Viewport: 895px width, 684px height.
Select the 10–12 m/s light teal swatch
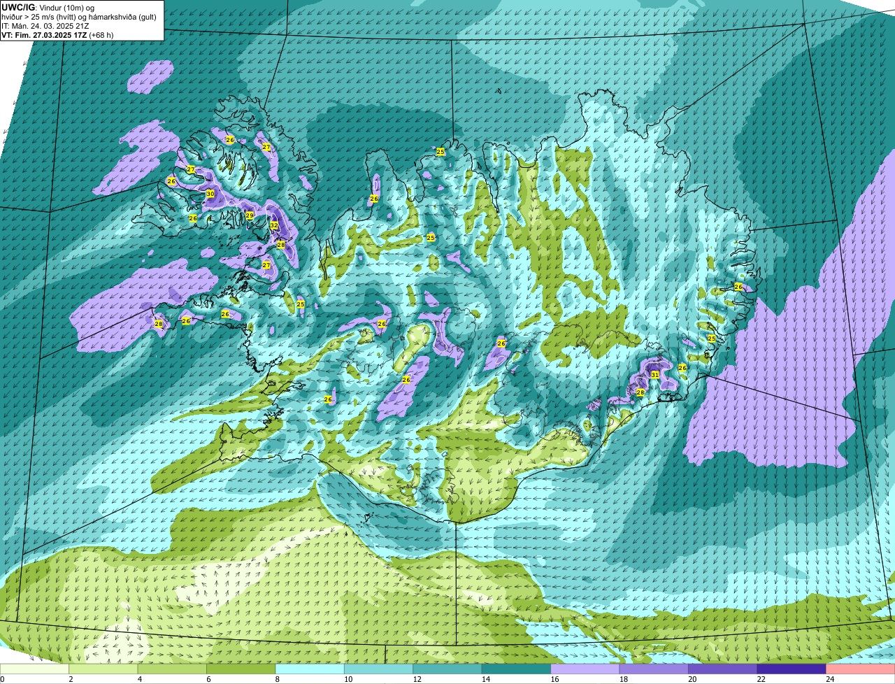click(x=379, y=669)
